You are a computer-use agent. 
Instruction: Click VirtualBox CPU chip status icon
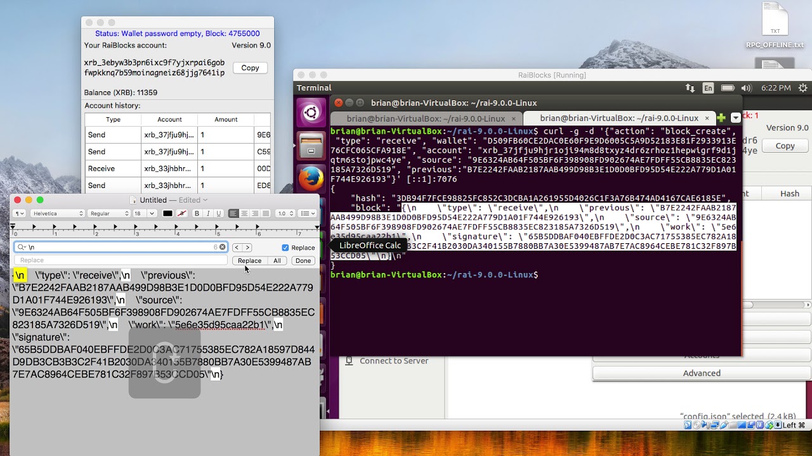[x=759, y=425]
